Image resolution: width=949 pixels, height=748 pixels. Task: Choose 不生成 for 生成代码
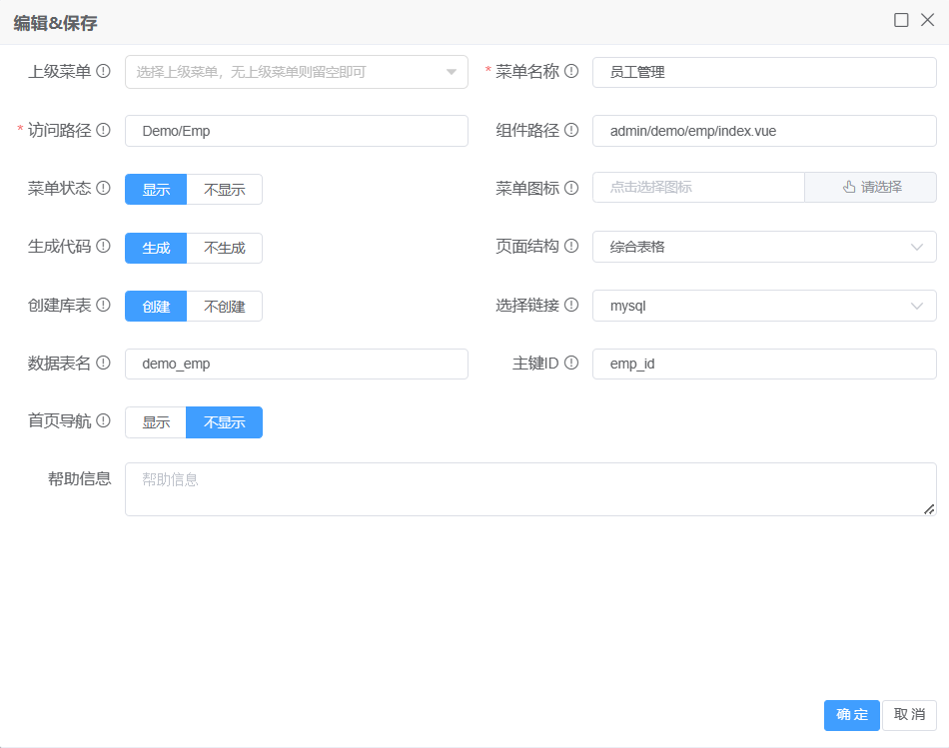click(225, 248)
